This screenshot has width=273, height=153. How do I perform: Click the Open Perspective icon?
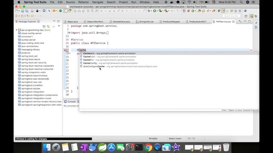246,16
